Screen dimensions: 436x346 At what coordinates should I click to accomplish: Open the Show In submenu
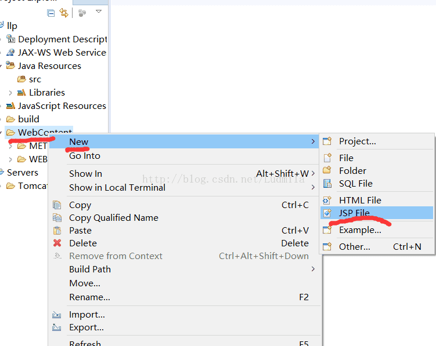[x=184, y=173]
